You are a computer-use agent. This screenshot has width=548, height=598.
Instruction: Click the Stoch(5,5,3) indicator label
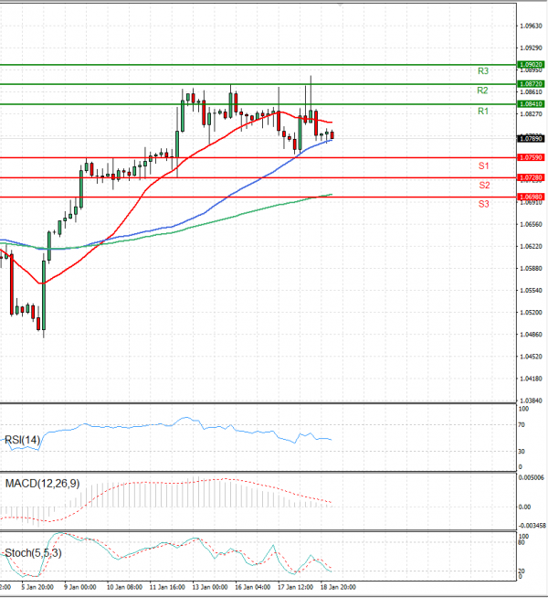pyautogui.click(x=33, y=552)
